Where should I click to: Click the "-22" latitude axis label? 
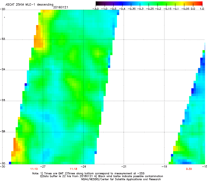(x=3, y=39)
